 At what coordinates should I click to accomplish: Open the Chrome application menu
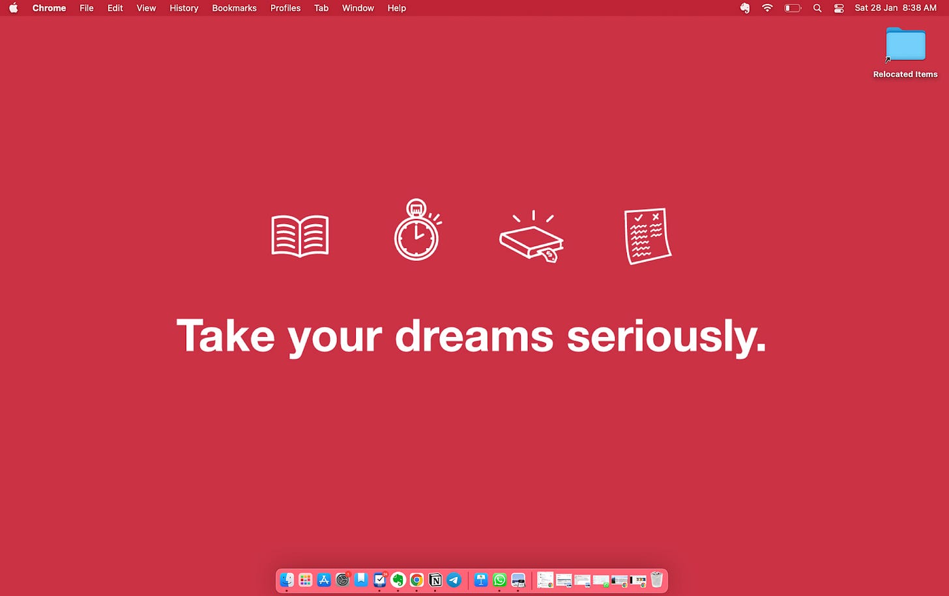49,8
